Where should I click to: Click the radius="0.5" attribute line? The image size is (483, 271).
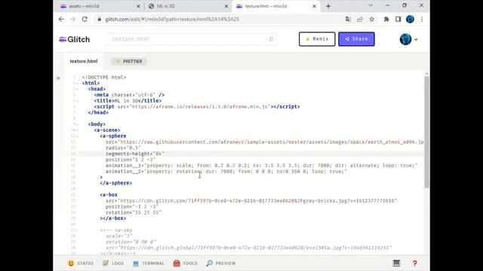click(x=123, y=148)
